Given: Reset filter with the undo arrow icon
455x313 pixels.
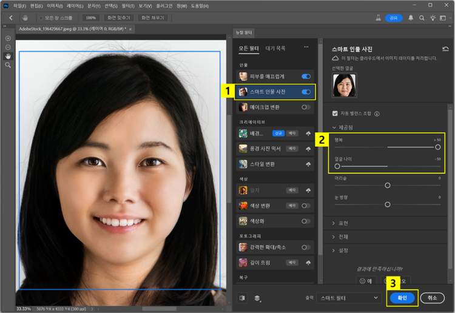Looking at the screenshot, I should point(445,49).
